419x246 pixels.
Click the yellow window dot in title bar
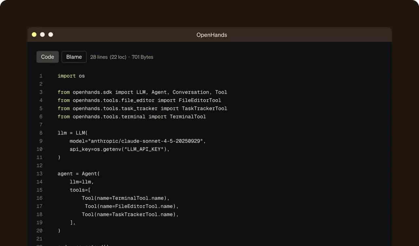34,35
